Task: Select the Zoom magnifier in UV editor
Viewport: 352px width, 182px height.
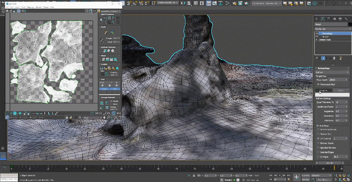Action: tap(108, 117)
